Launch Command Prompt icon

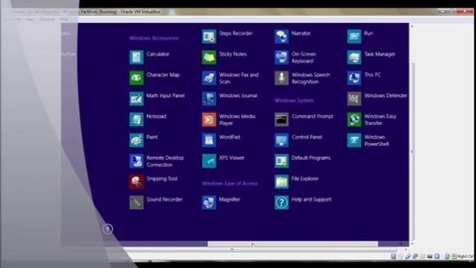coord(281,119)
